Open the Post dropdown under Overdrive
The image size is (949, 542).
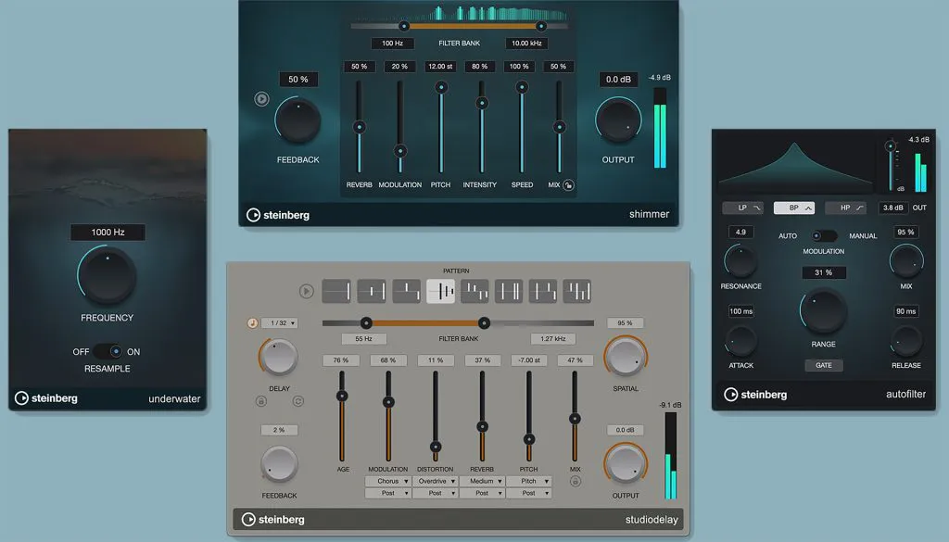pyautogui.click(x=435, y=493)
